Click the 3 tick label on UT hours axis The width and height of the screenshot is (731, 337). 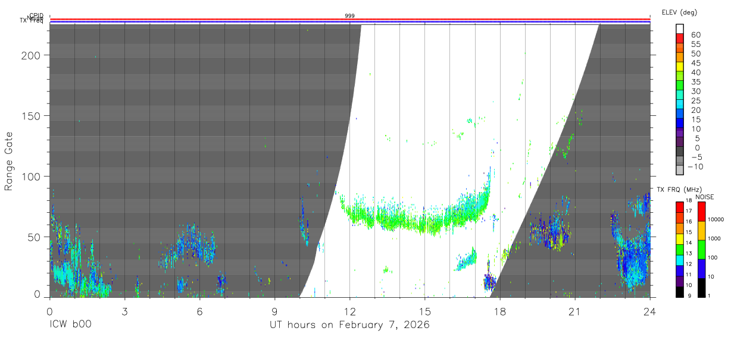tap(124, 311)
